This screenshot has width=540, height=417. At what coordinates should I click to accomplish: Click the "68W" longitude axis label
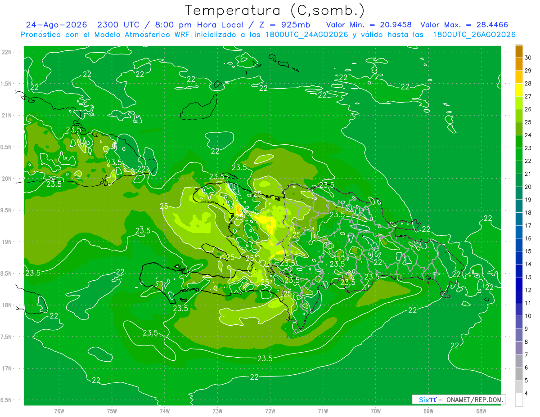[481, 411]
